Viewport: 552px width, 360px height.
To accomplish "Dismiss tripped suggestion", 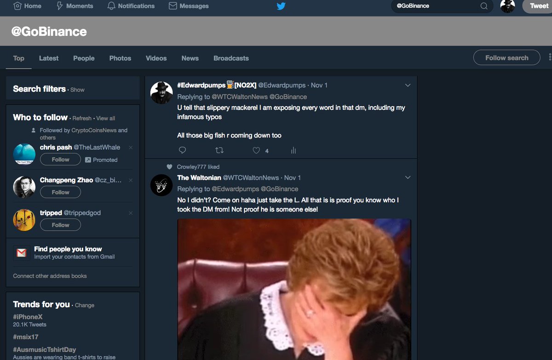I will click(x=131, y=213).
